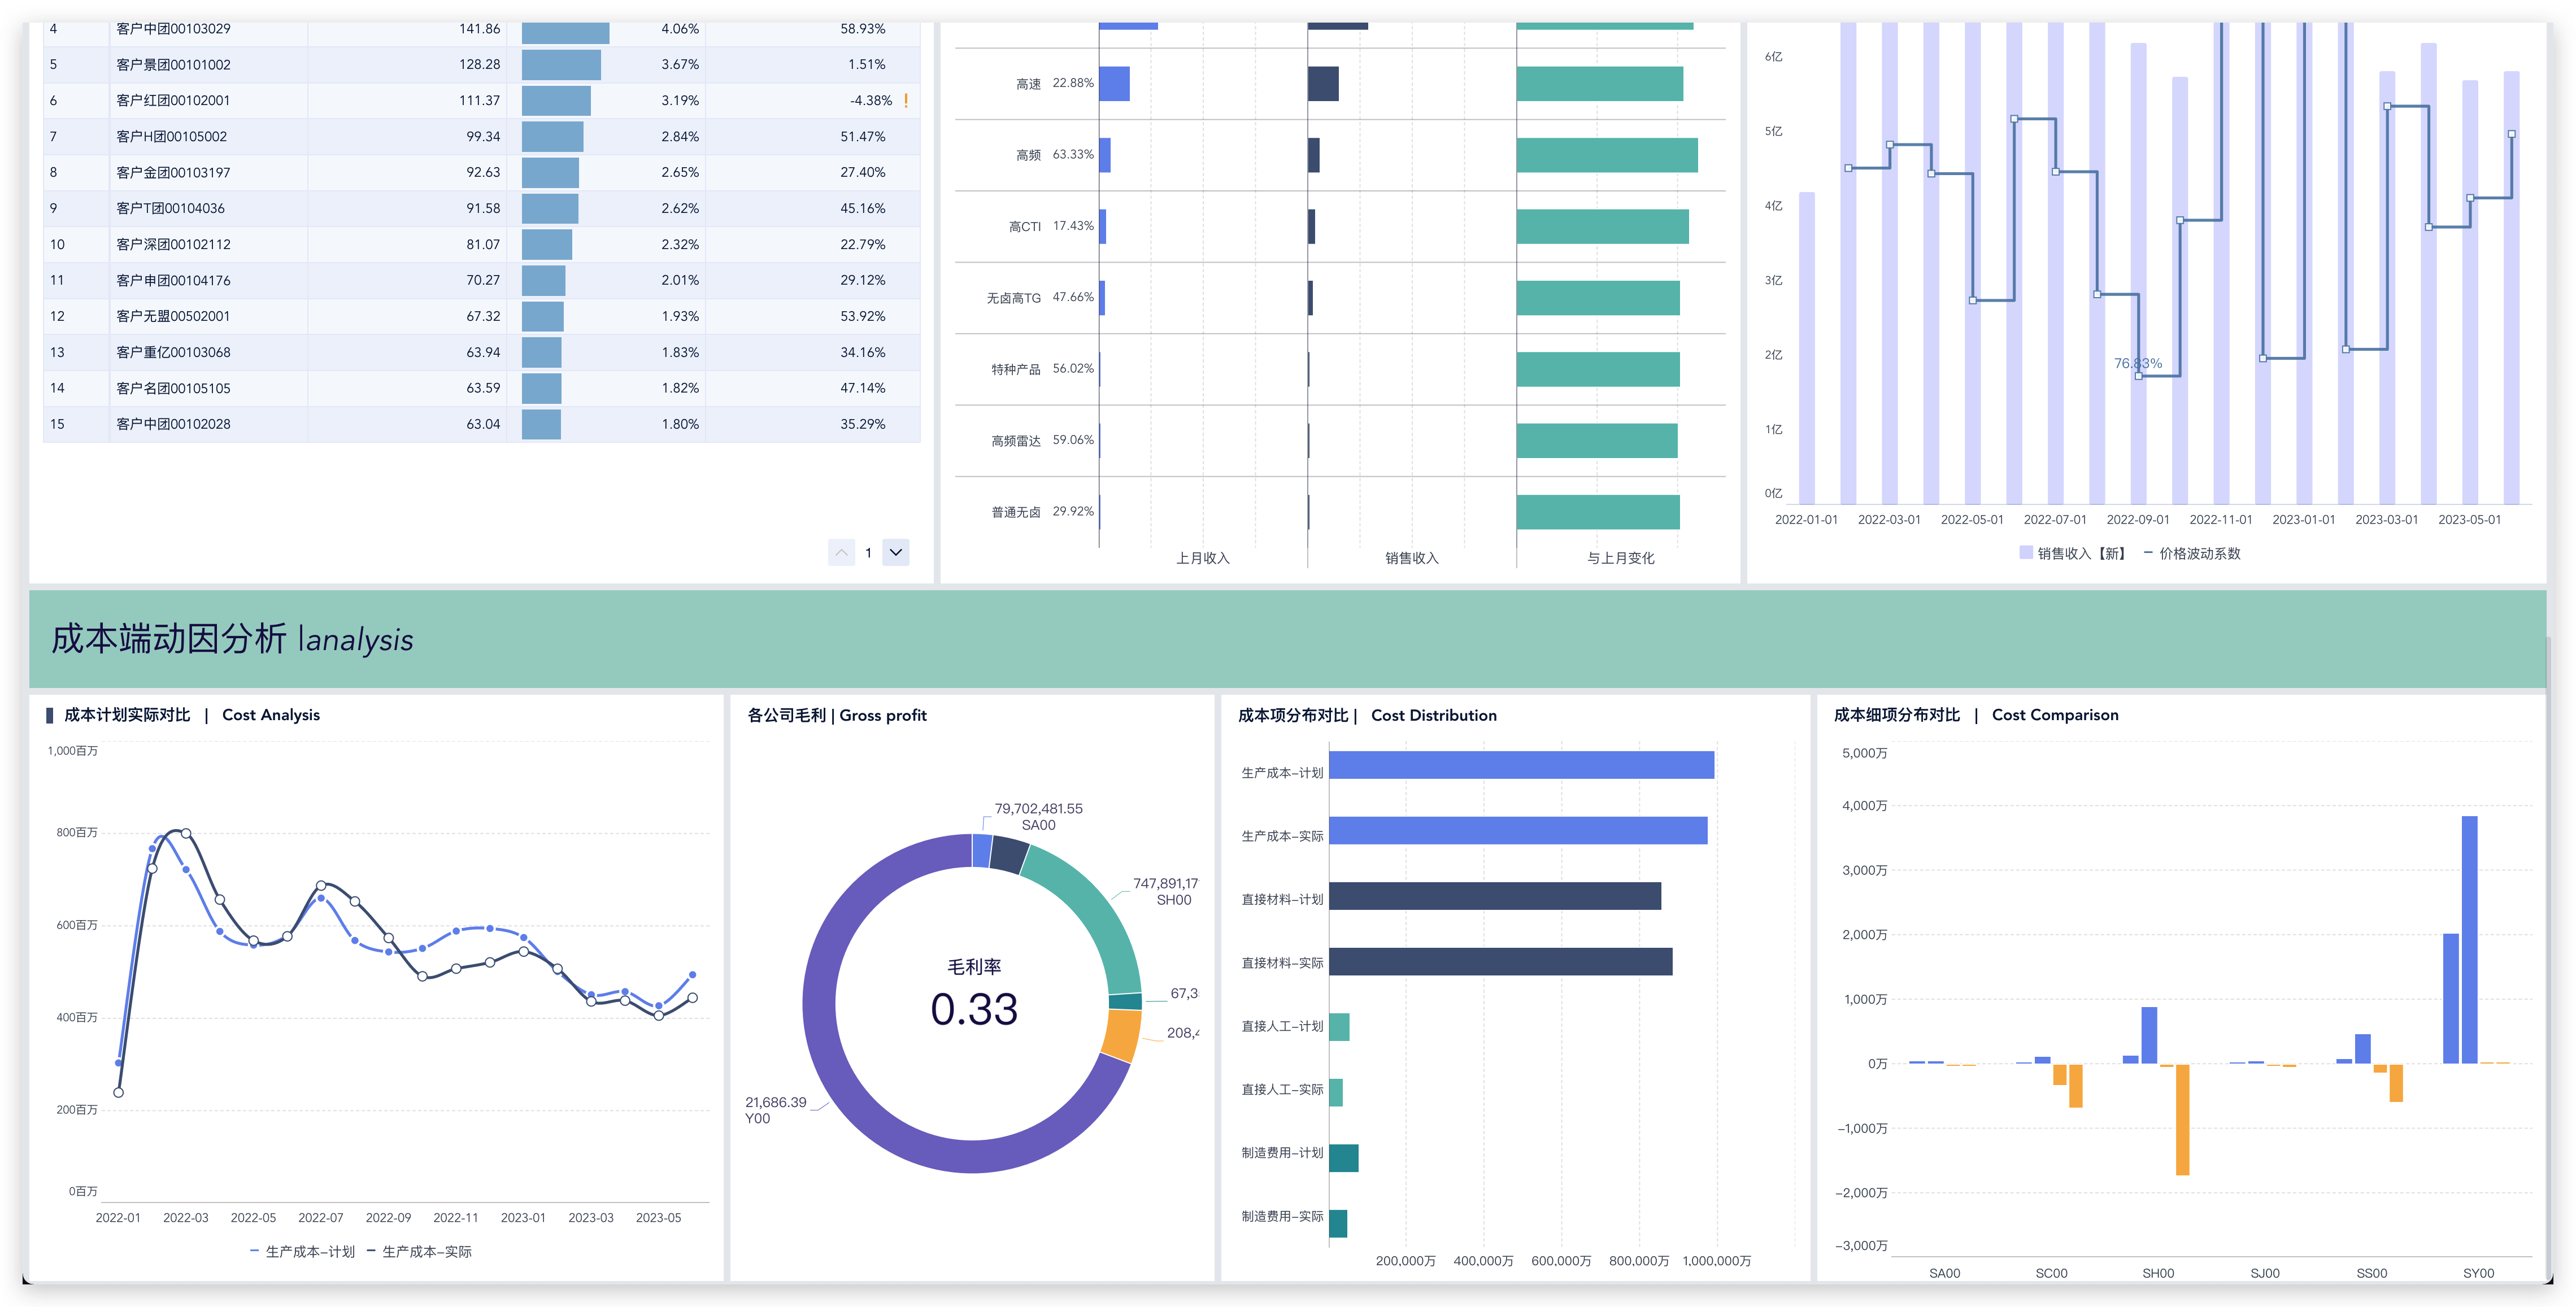This screenshot has width=2576, height=1307.
Task: Click the 客户景团00101002 customer name
Action: (173, 64)
